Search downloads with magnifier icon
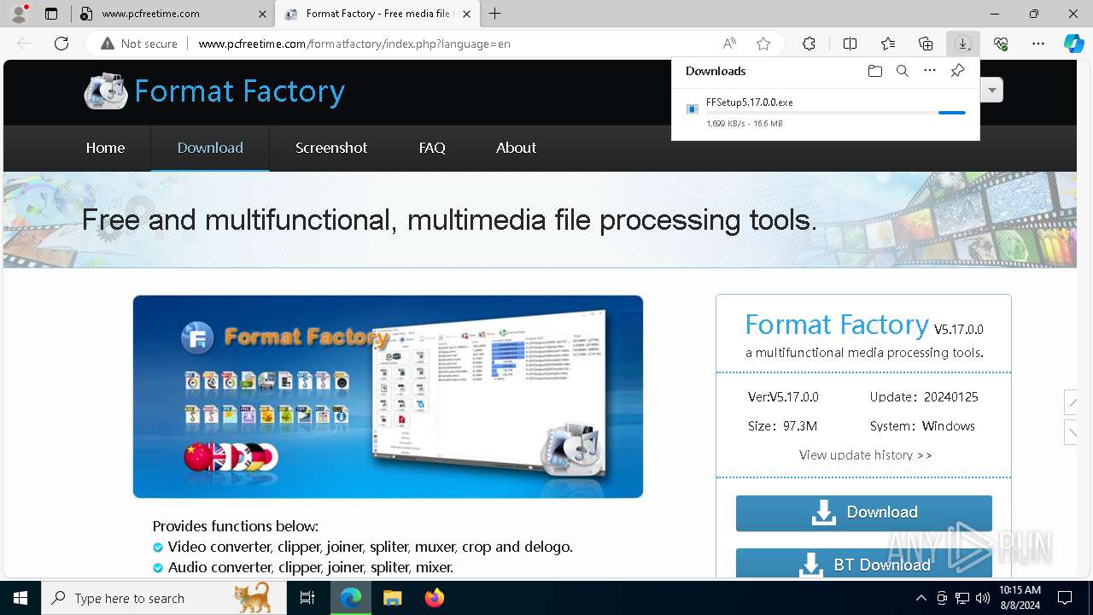The width and height of the screenshot is (1093, 615). point(903,71)
